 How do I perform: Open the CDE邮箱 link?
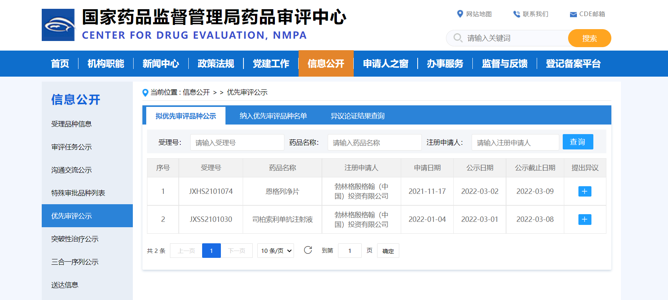pyautogui.click(x=592, y=14)
